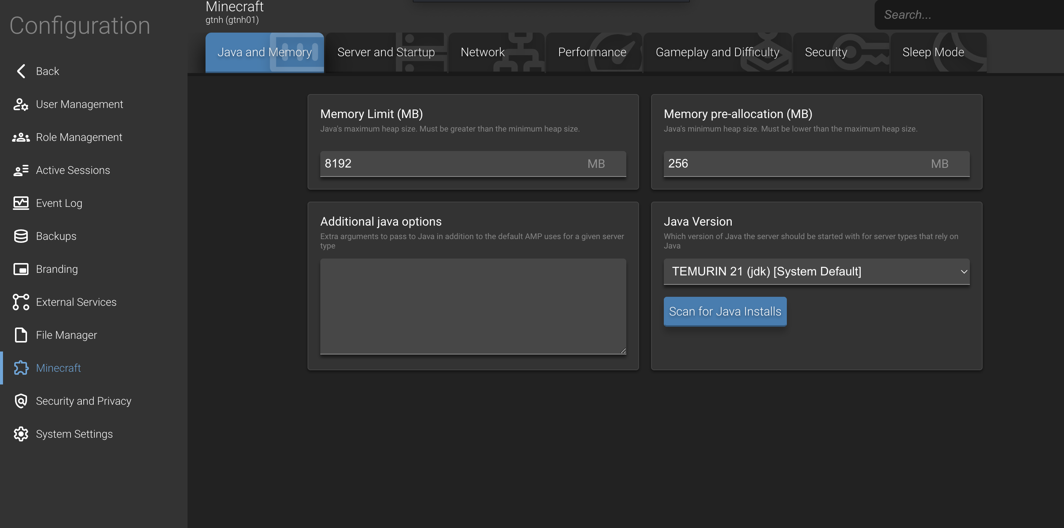Click the Memory Limit 8192 input field

coord(473,163)
